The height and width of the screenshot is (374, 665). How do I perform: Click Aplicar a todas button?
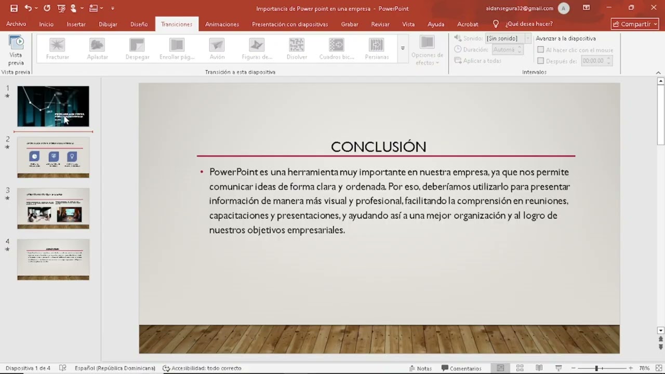click(477, 61)
